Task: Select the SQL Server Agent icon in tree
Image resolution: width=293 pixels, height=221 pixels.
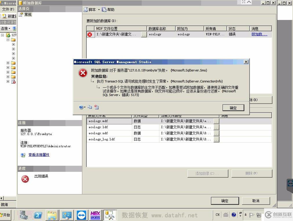Action: 13,82
